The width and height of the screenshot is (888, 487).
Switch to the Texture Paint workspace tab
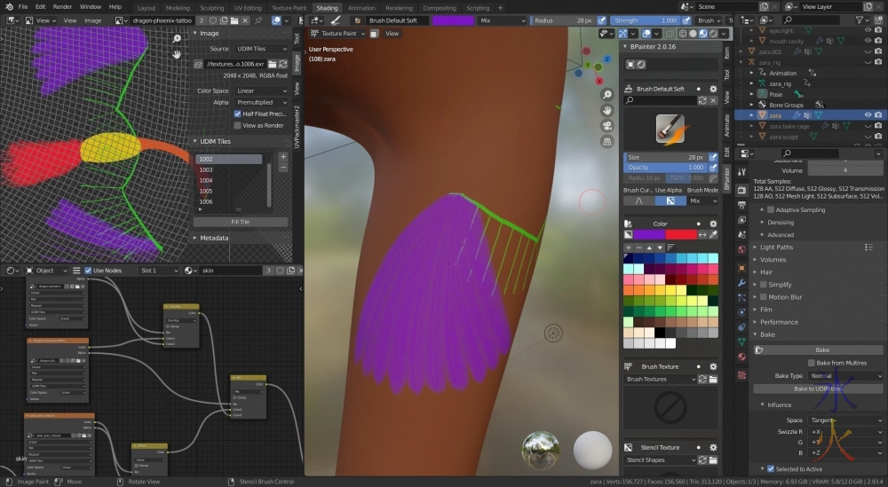(289, 7)
